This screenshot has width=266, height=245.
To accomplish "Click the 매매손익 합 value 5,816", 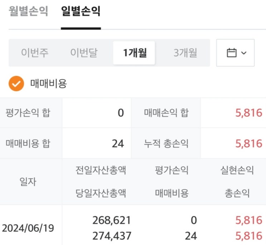I will click(248, 113).
